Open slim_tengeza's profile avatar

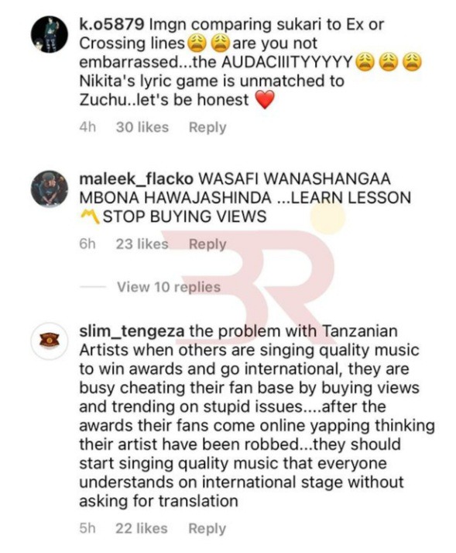point(50,341)
